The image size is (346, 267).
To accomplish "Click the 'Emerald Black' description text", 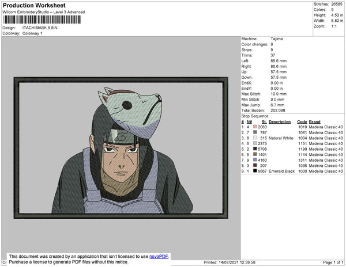I will click(x=282, y=171).
